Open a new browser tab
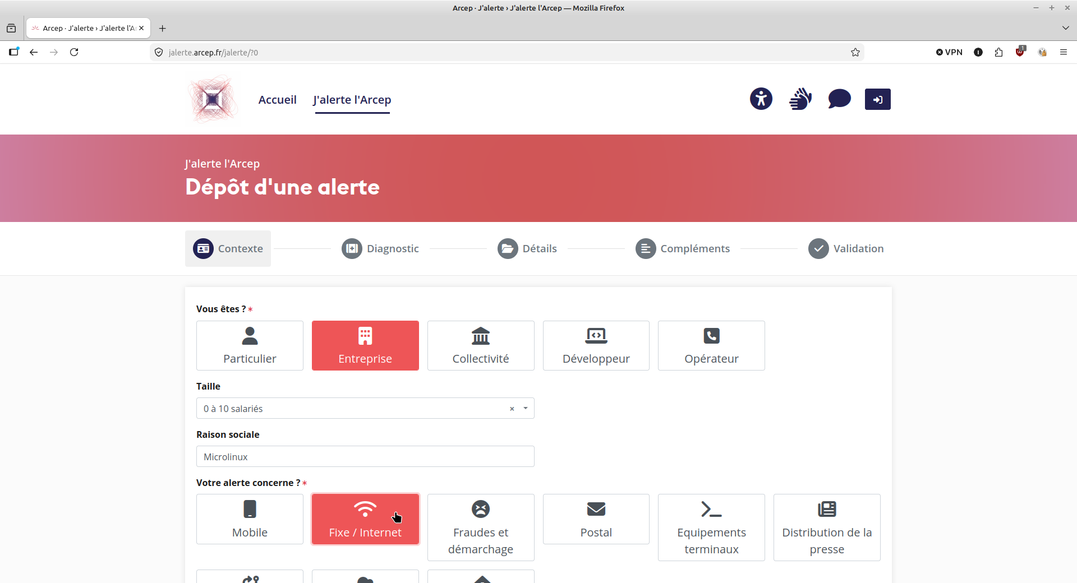 (x=163, y=28)
